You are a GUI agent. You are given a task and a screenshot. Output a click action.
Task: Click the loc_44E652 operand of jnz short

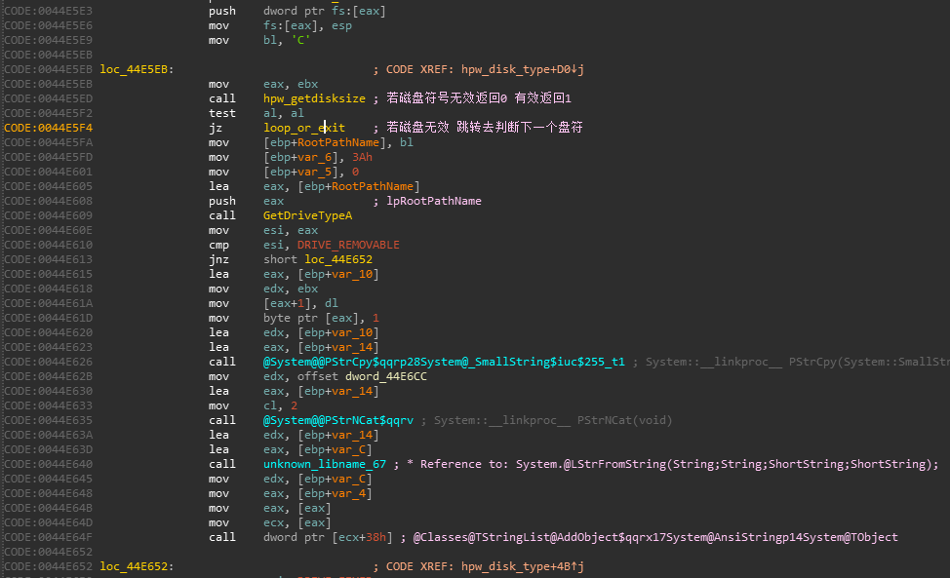pos(336,259)
